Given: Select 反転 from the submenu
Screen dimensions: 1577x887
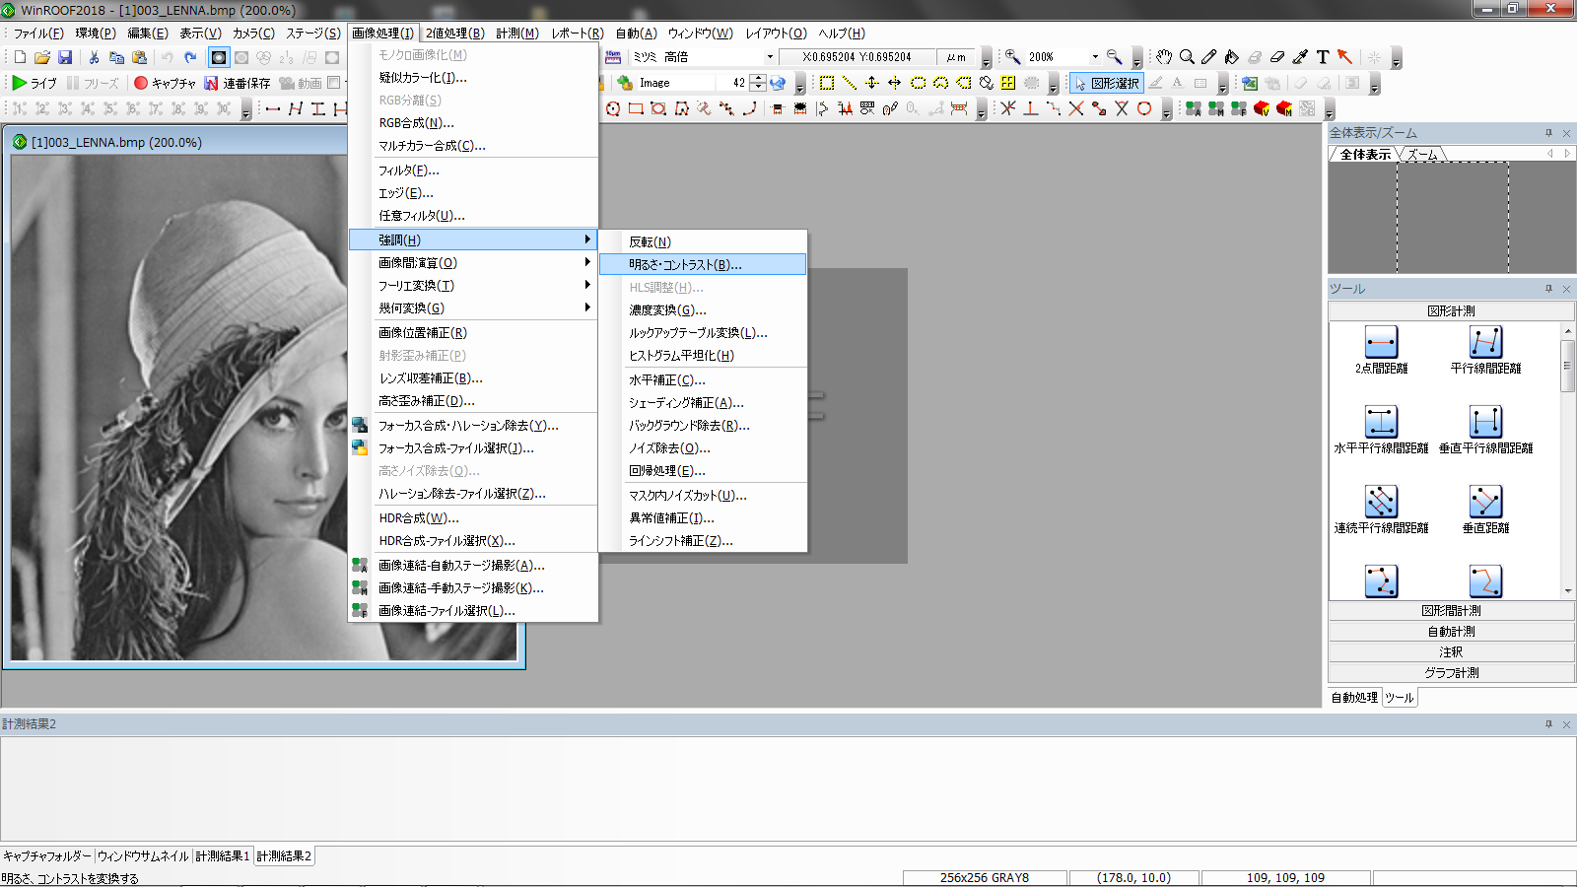Looking at the screenshot, I should click(703, 241).
